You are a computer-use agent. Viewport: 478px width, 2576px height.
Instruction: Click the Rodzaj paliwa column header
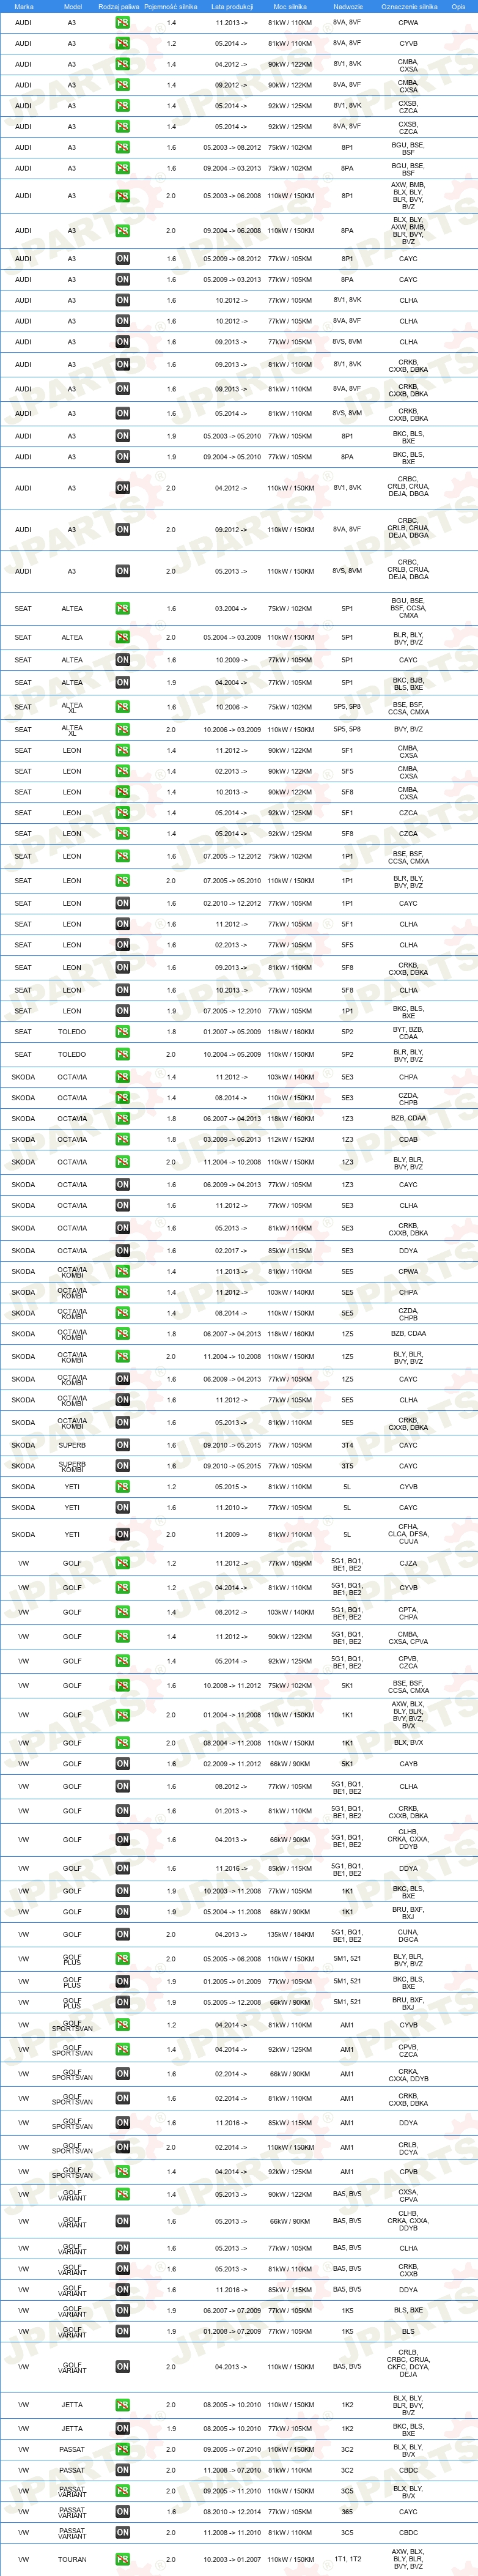pos(119,6)
